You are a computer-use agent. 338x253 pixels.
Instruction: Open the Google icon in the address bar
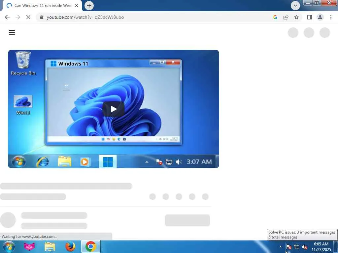point(275,17)
